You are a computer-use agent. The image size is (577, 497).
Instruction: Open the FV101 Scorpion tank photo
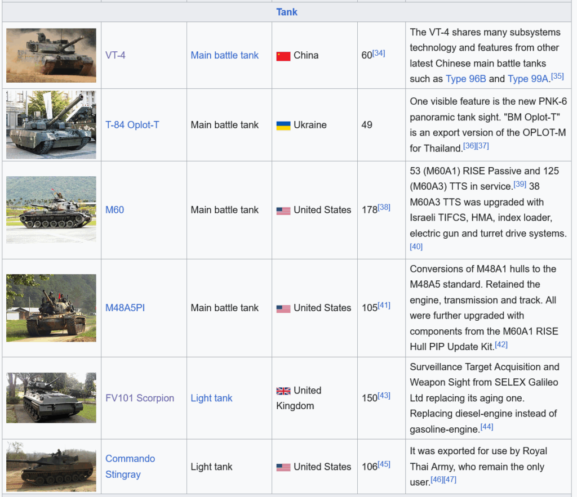pyautogui.click(x=51, y=398)
